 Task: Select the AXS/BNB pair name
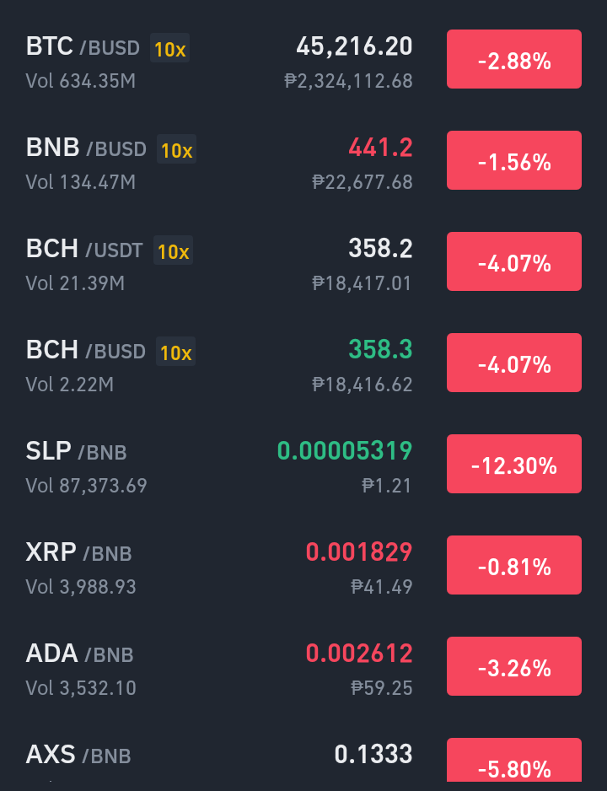click(78, 755)
